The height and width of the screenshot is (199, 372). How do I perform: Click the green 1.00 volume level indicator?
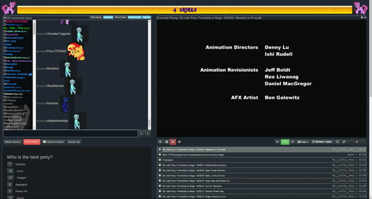[285, 142]
